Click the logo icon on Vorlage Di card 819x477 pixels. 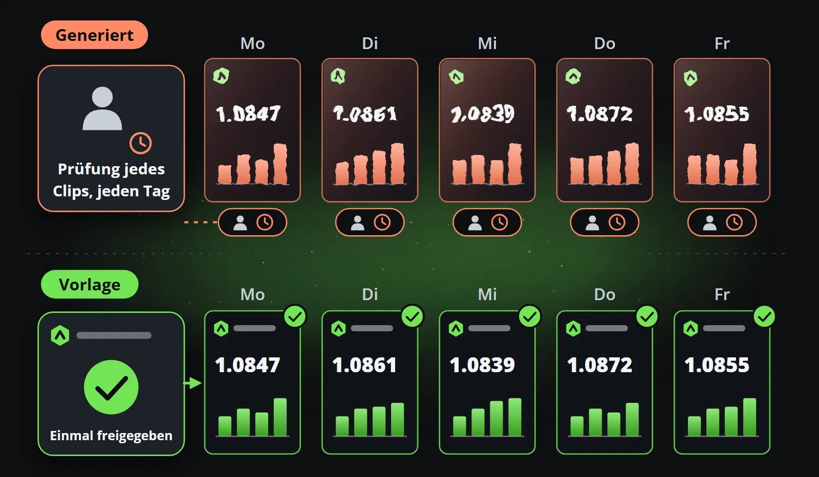pyautogui.click(x=338, y=328)
